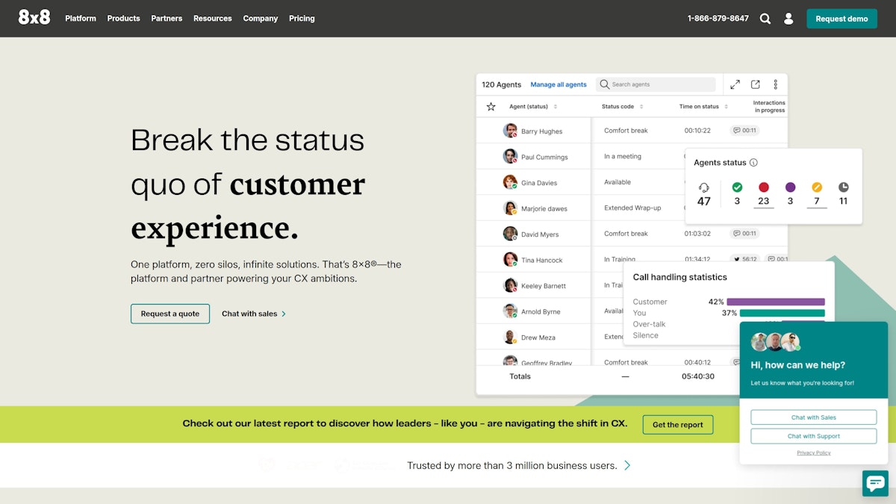
Task: Select Arnold Byrne agent name
Action: click(x=541, y=312)
